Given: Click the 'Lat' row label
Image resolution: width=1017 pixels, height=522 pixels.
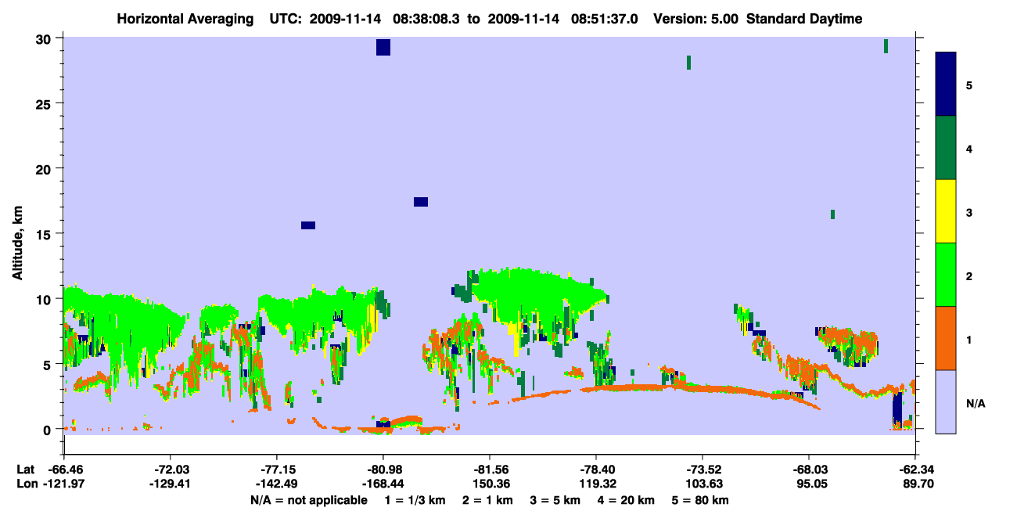Looking at the screenshot, I should click(x=25, y=470).
